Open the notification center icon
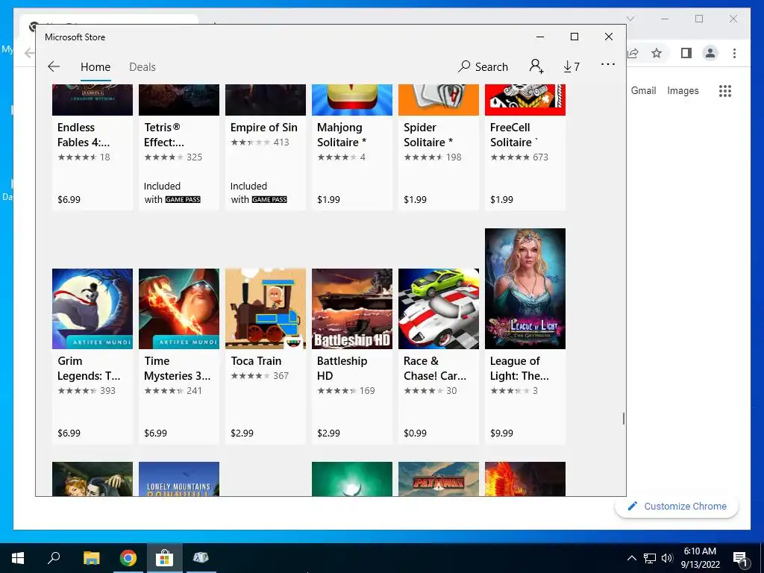The height and width of the screenshot is (573, 764). tap(739, 558)
